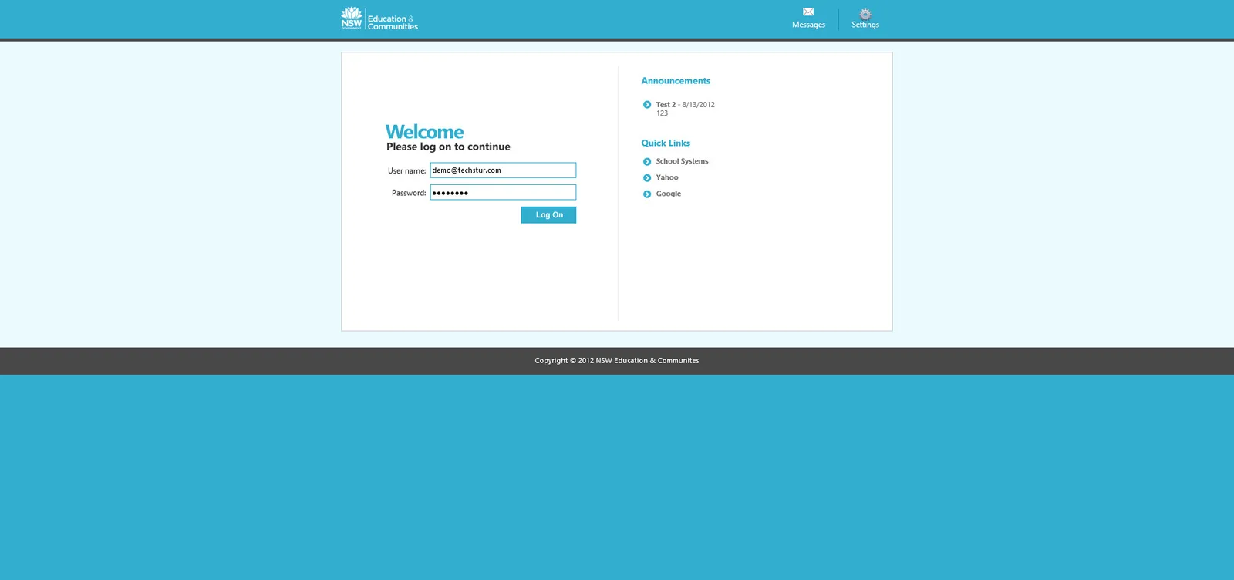Viewport: 1234px width, 580px height.
Task: Open the Test 2 announcement
Action: coord(666,105)
